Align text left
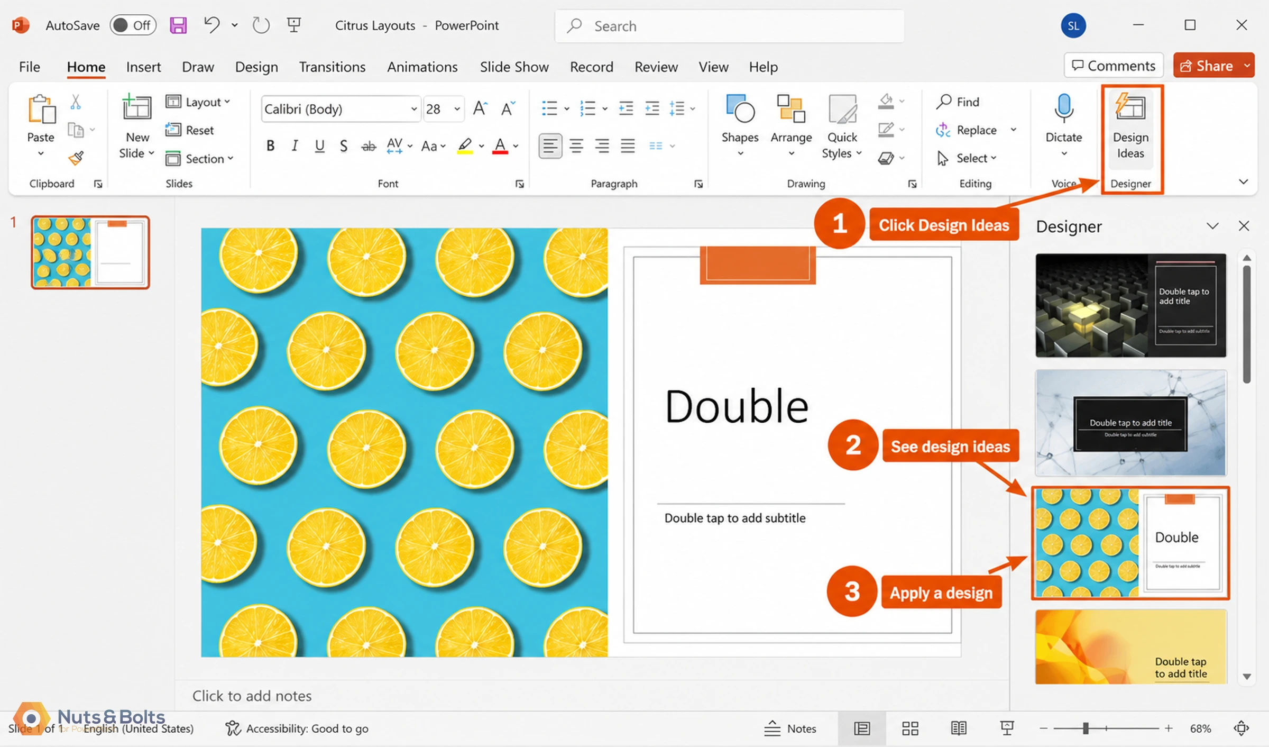 pos(550,145)
